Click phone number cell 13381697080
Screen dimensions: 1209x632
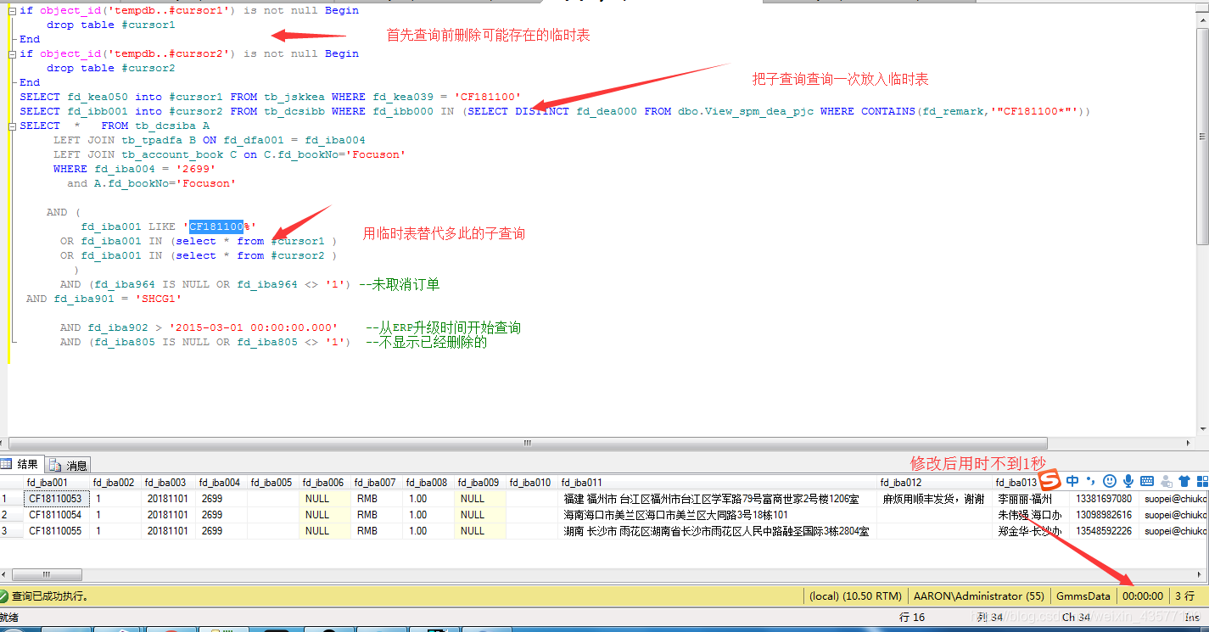1104,499
